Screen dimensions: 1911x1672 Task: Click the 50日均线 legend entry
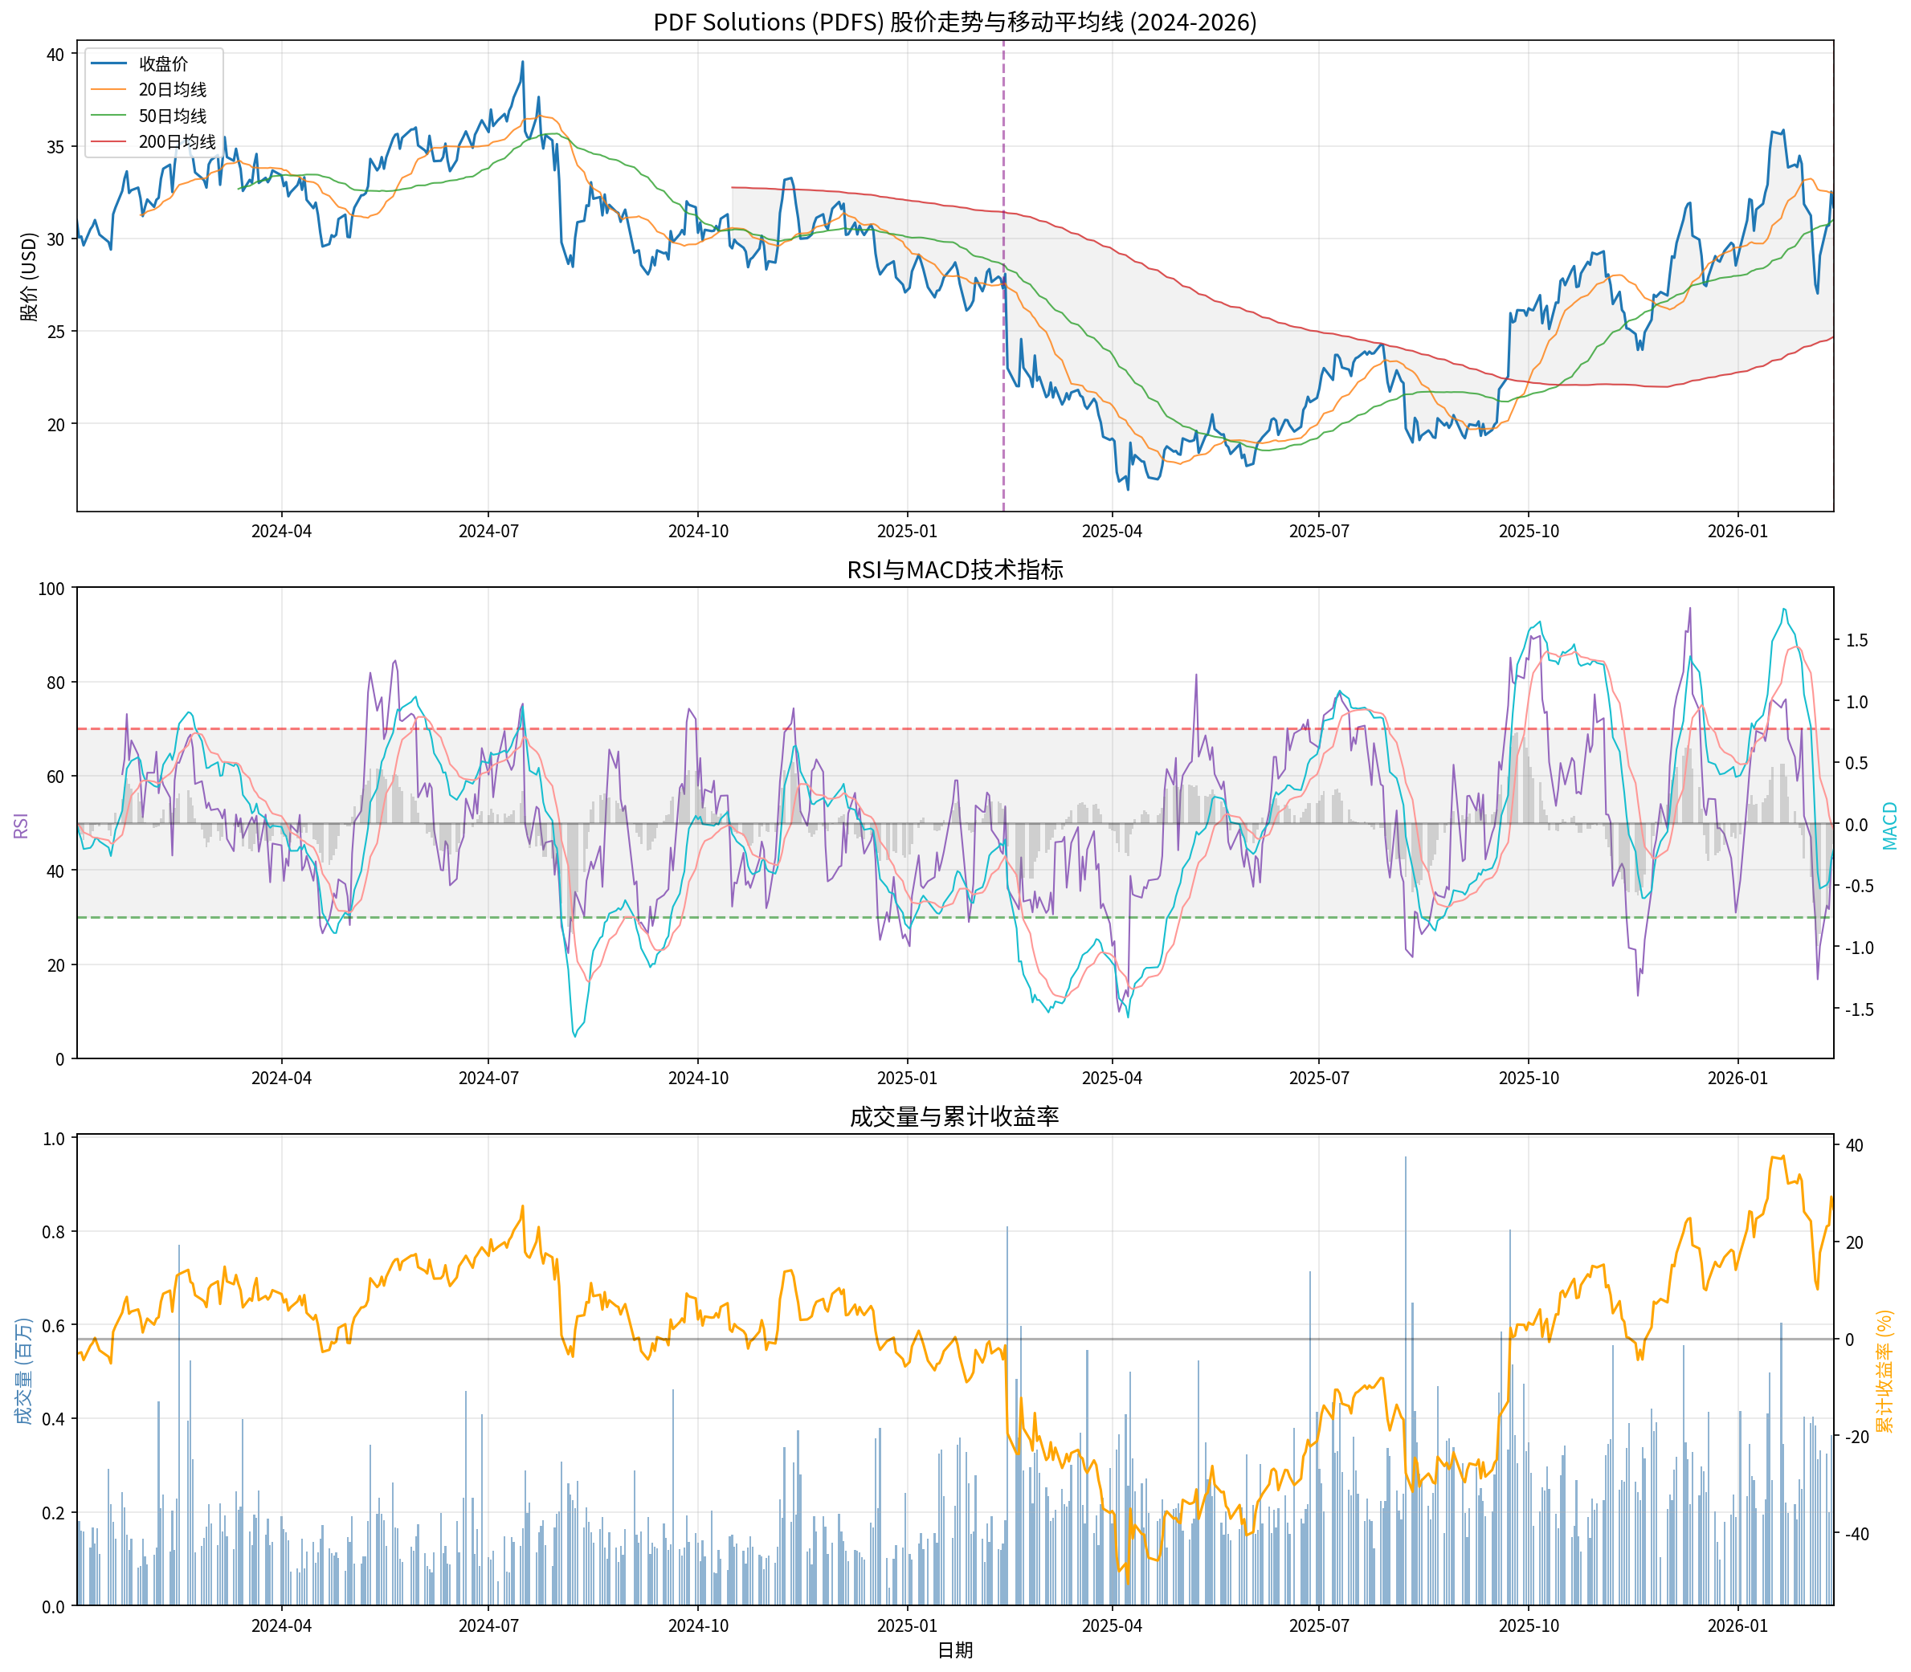tap(173, 116)
